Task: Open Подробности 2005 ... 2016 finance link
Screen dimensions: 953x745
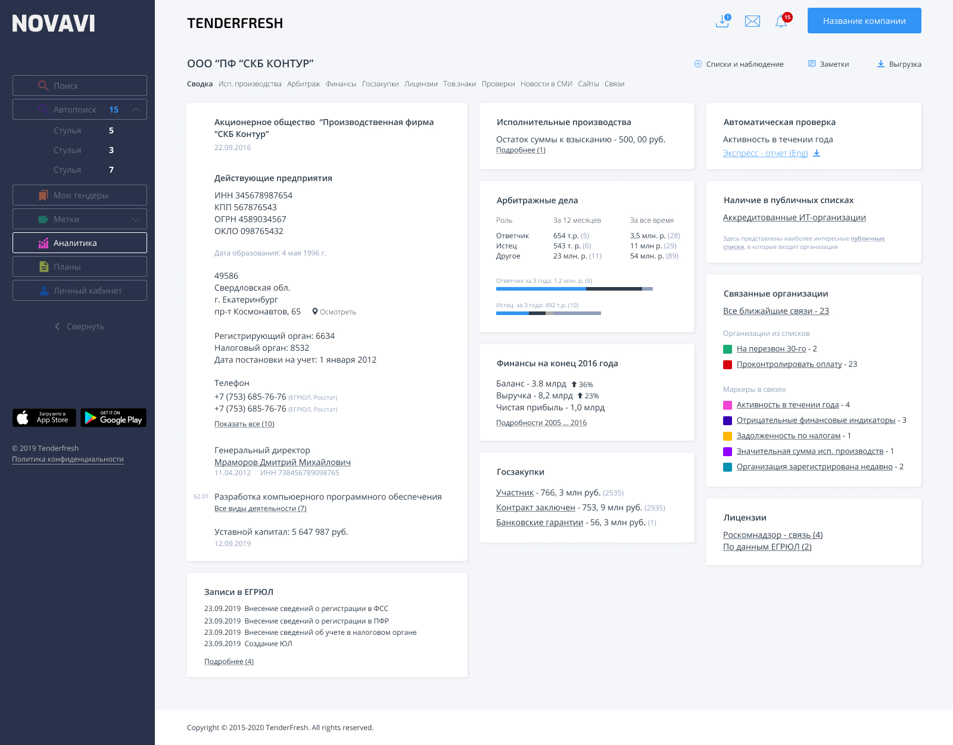Action: pos(541,423)
